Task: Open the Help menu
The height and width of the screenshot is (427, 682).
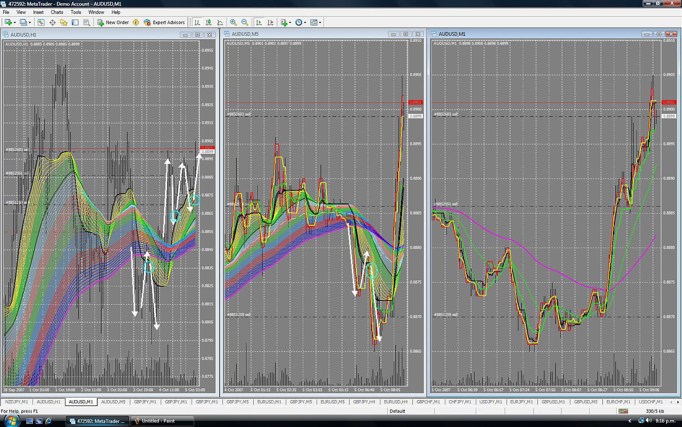Action: point(116,12)
